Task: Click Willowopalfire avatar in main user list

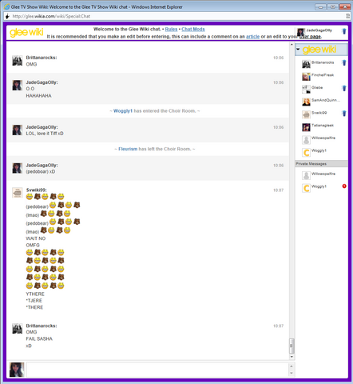Action: click(x=306, y=139)
